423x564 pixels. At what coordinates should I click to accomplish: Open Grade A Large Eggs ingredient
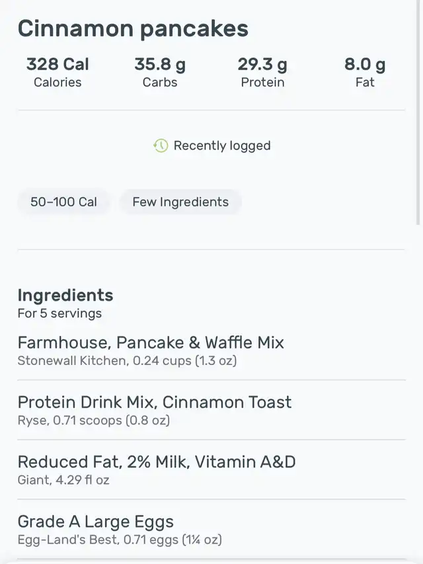pyautogui.click(x=211, y=530)
